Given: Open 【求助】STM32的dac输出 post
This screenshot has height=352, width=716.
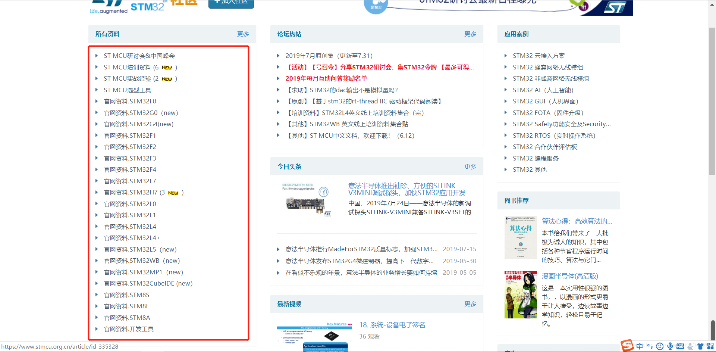Looking at the screenshot, I should (x=342, y=90).
